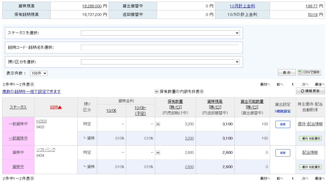Viewport: 328px width, 181px height.
Task: Collapse ソフトバンク holdings breakdown minus icon
Action: [x=158, y=153]
